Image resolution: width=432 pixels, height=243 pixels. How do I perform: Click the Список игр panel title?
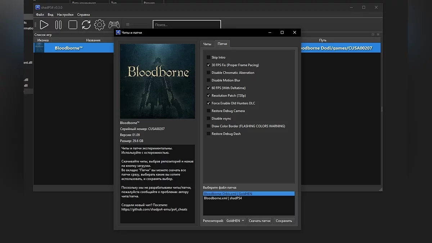(x=43, y=35)
